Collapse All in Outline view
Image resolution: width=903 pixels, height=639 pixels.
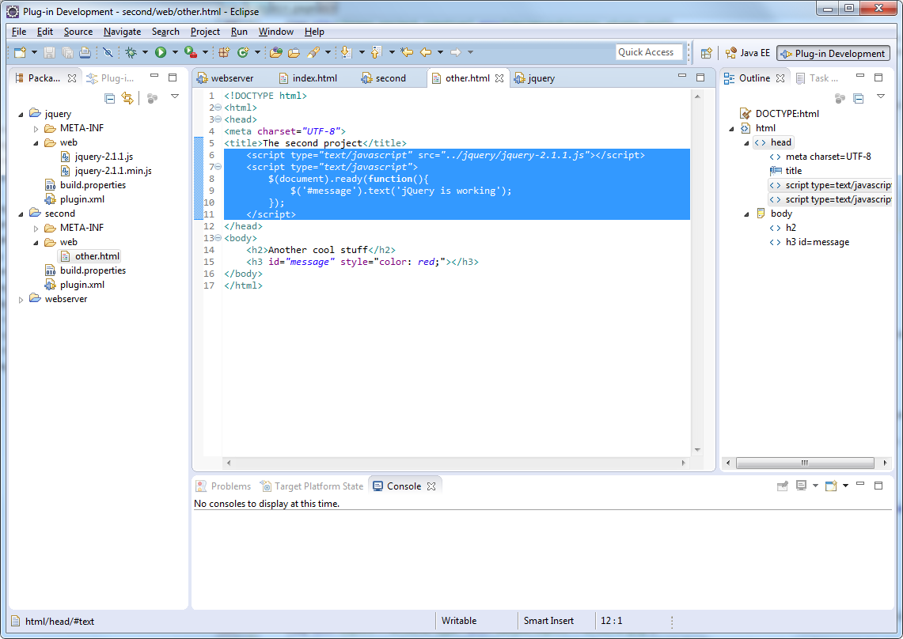pyautogui.click(x=859, y=98)
